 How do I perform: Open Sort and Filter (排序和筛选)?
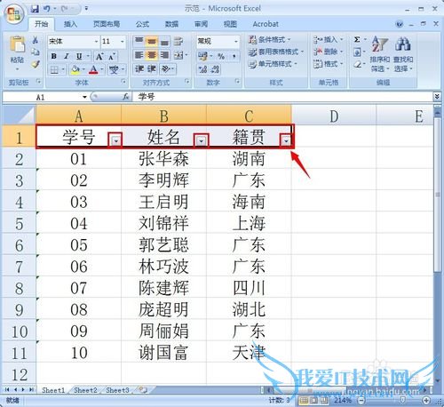click(x=379, y=55)
